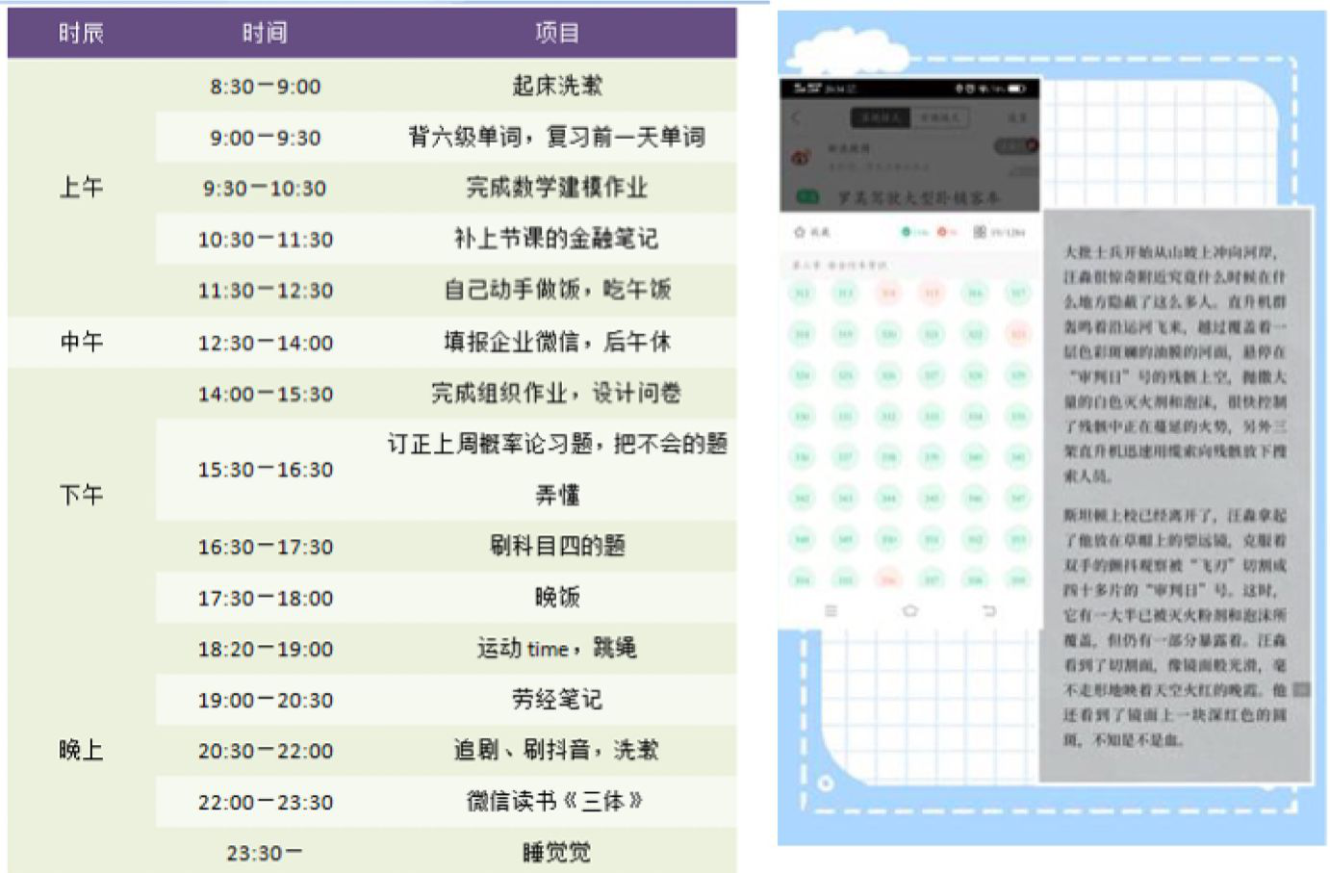The image size is (1330, 873).
Task: Select the left tab in the phone header
Action: click(881, 117)
